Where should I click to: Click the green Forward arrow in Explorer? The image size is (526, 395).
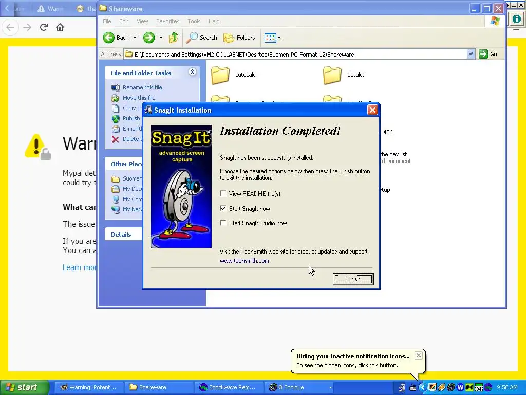pyautogui.click(x=149, y=38)
